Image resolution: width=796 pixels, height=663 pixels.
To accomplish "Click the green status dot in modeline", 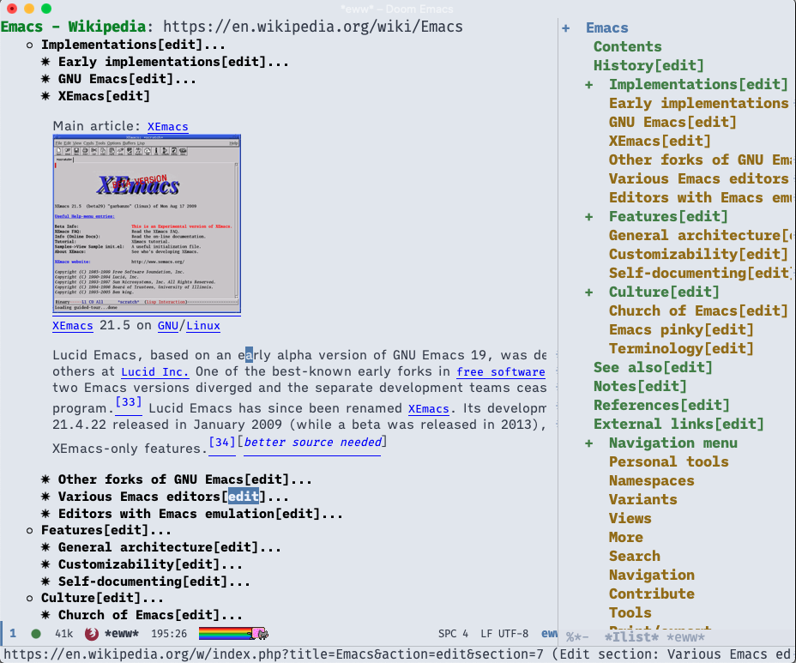I will [36, 634].
